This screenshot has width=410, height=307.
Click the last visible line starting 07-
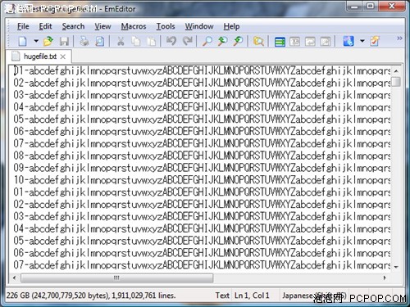[202, 265]
